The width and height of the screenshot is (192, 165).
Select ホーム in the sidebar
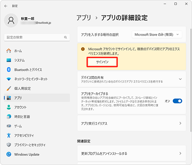point(37,51)
